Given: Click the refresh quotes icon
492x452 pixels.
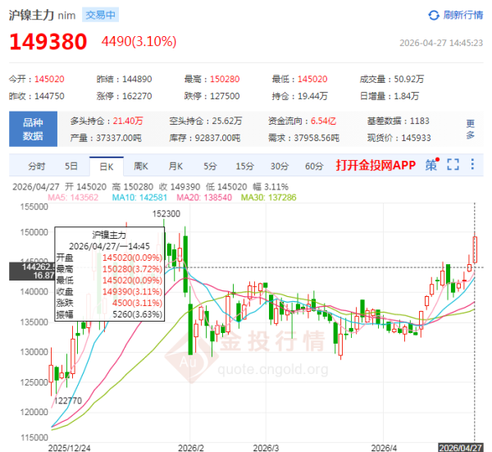Looking at the screenshot, I should tap(433, 15).
